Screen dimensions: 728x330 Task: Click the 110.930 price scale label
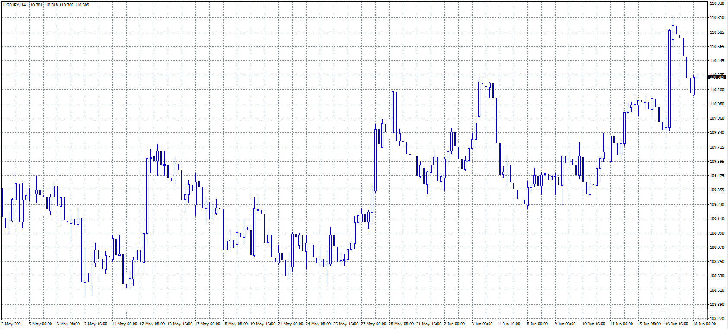pyautogui.click(x=716, y=3)
